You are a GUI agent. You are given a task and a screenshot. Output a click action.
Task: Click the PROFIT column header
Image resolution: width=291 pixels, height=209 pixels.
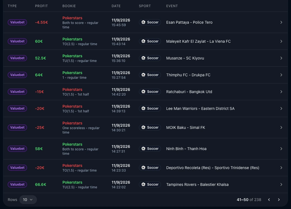point(41,6)
